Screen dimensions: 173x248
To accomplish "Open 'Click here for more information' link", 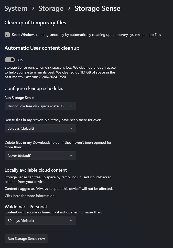I will click(x=29, y=196).
